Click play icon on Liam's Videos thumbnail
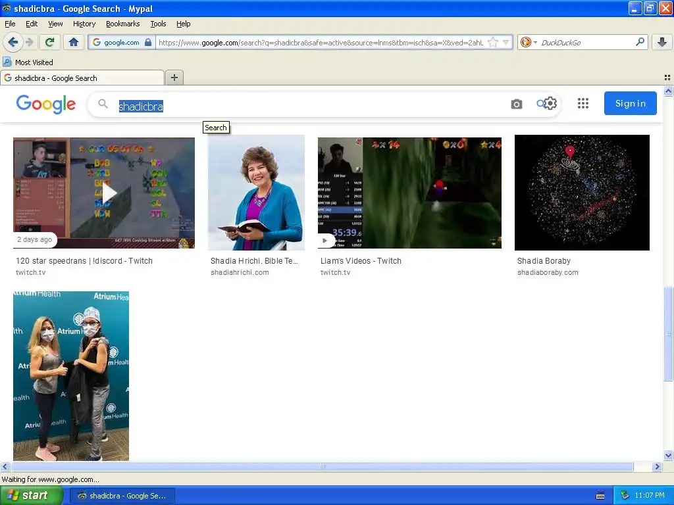The image size is (674, 505). [x=325, y=241]
